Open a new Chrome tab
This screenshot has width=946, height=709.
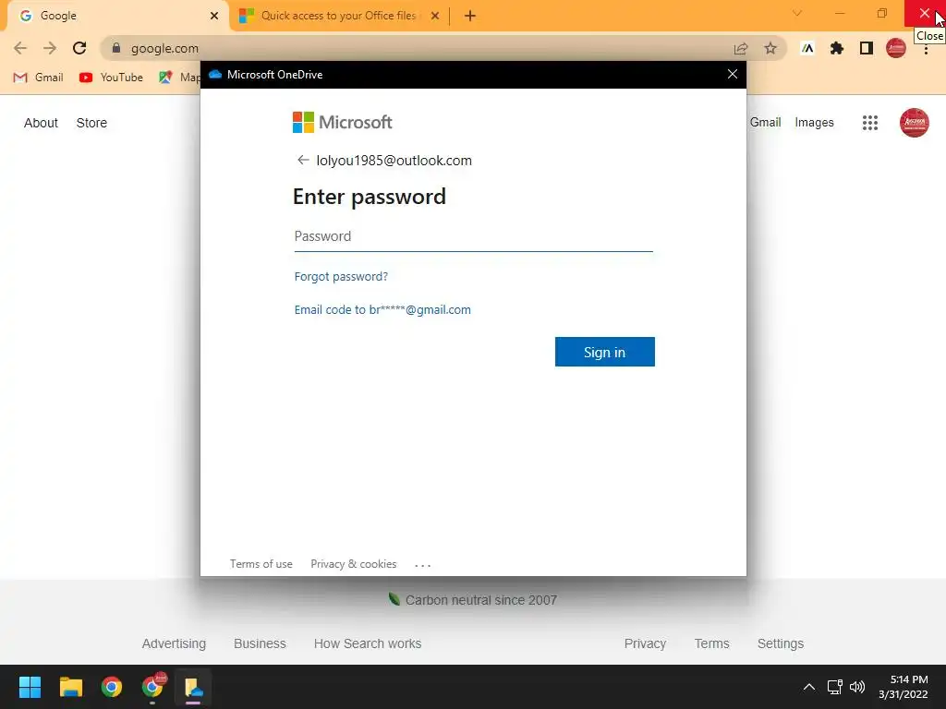(470, 16)
